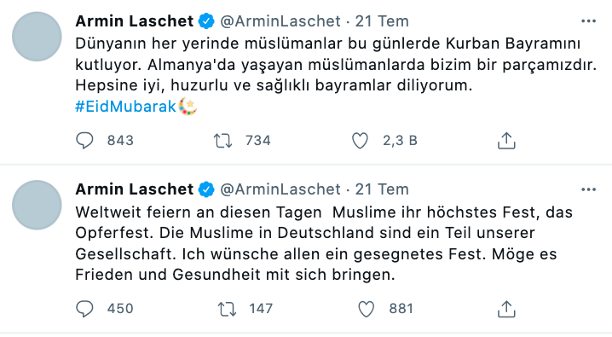
Task: Open the #EidMubarak hashtag
Action: (x=125, y=107)
